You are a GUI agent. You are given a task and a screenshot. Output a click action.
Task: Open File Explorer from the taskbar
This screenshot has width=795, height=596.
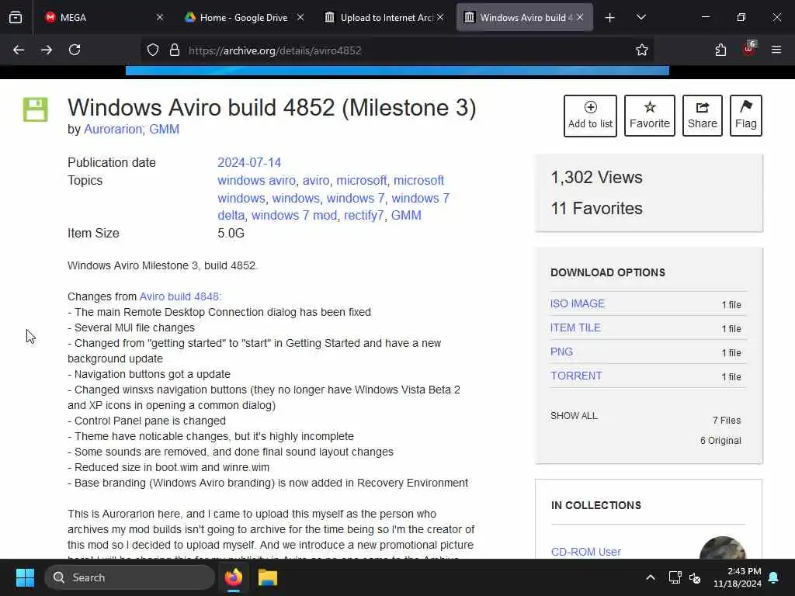tap(268, 577)
